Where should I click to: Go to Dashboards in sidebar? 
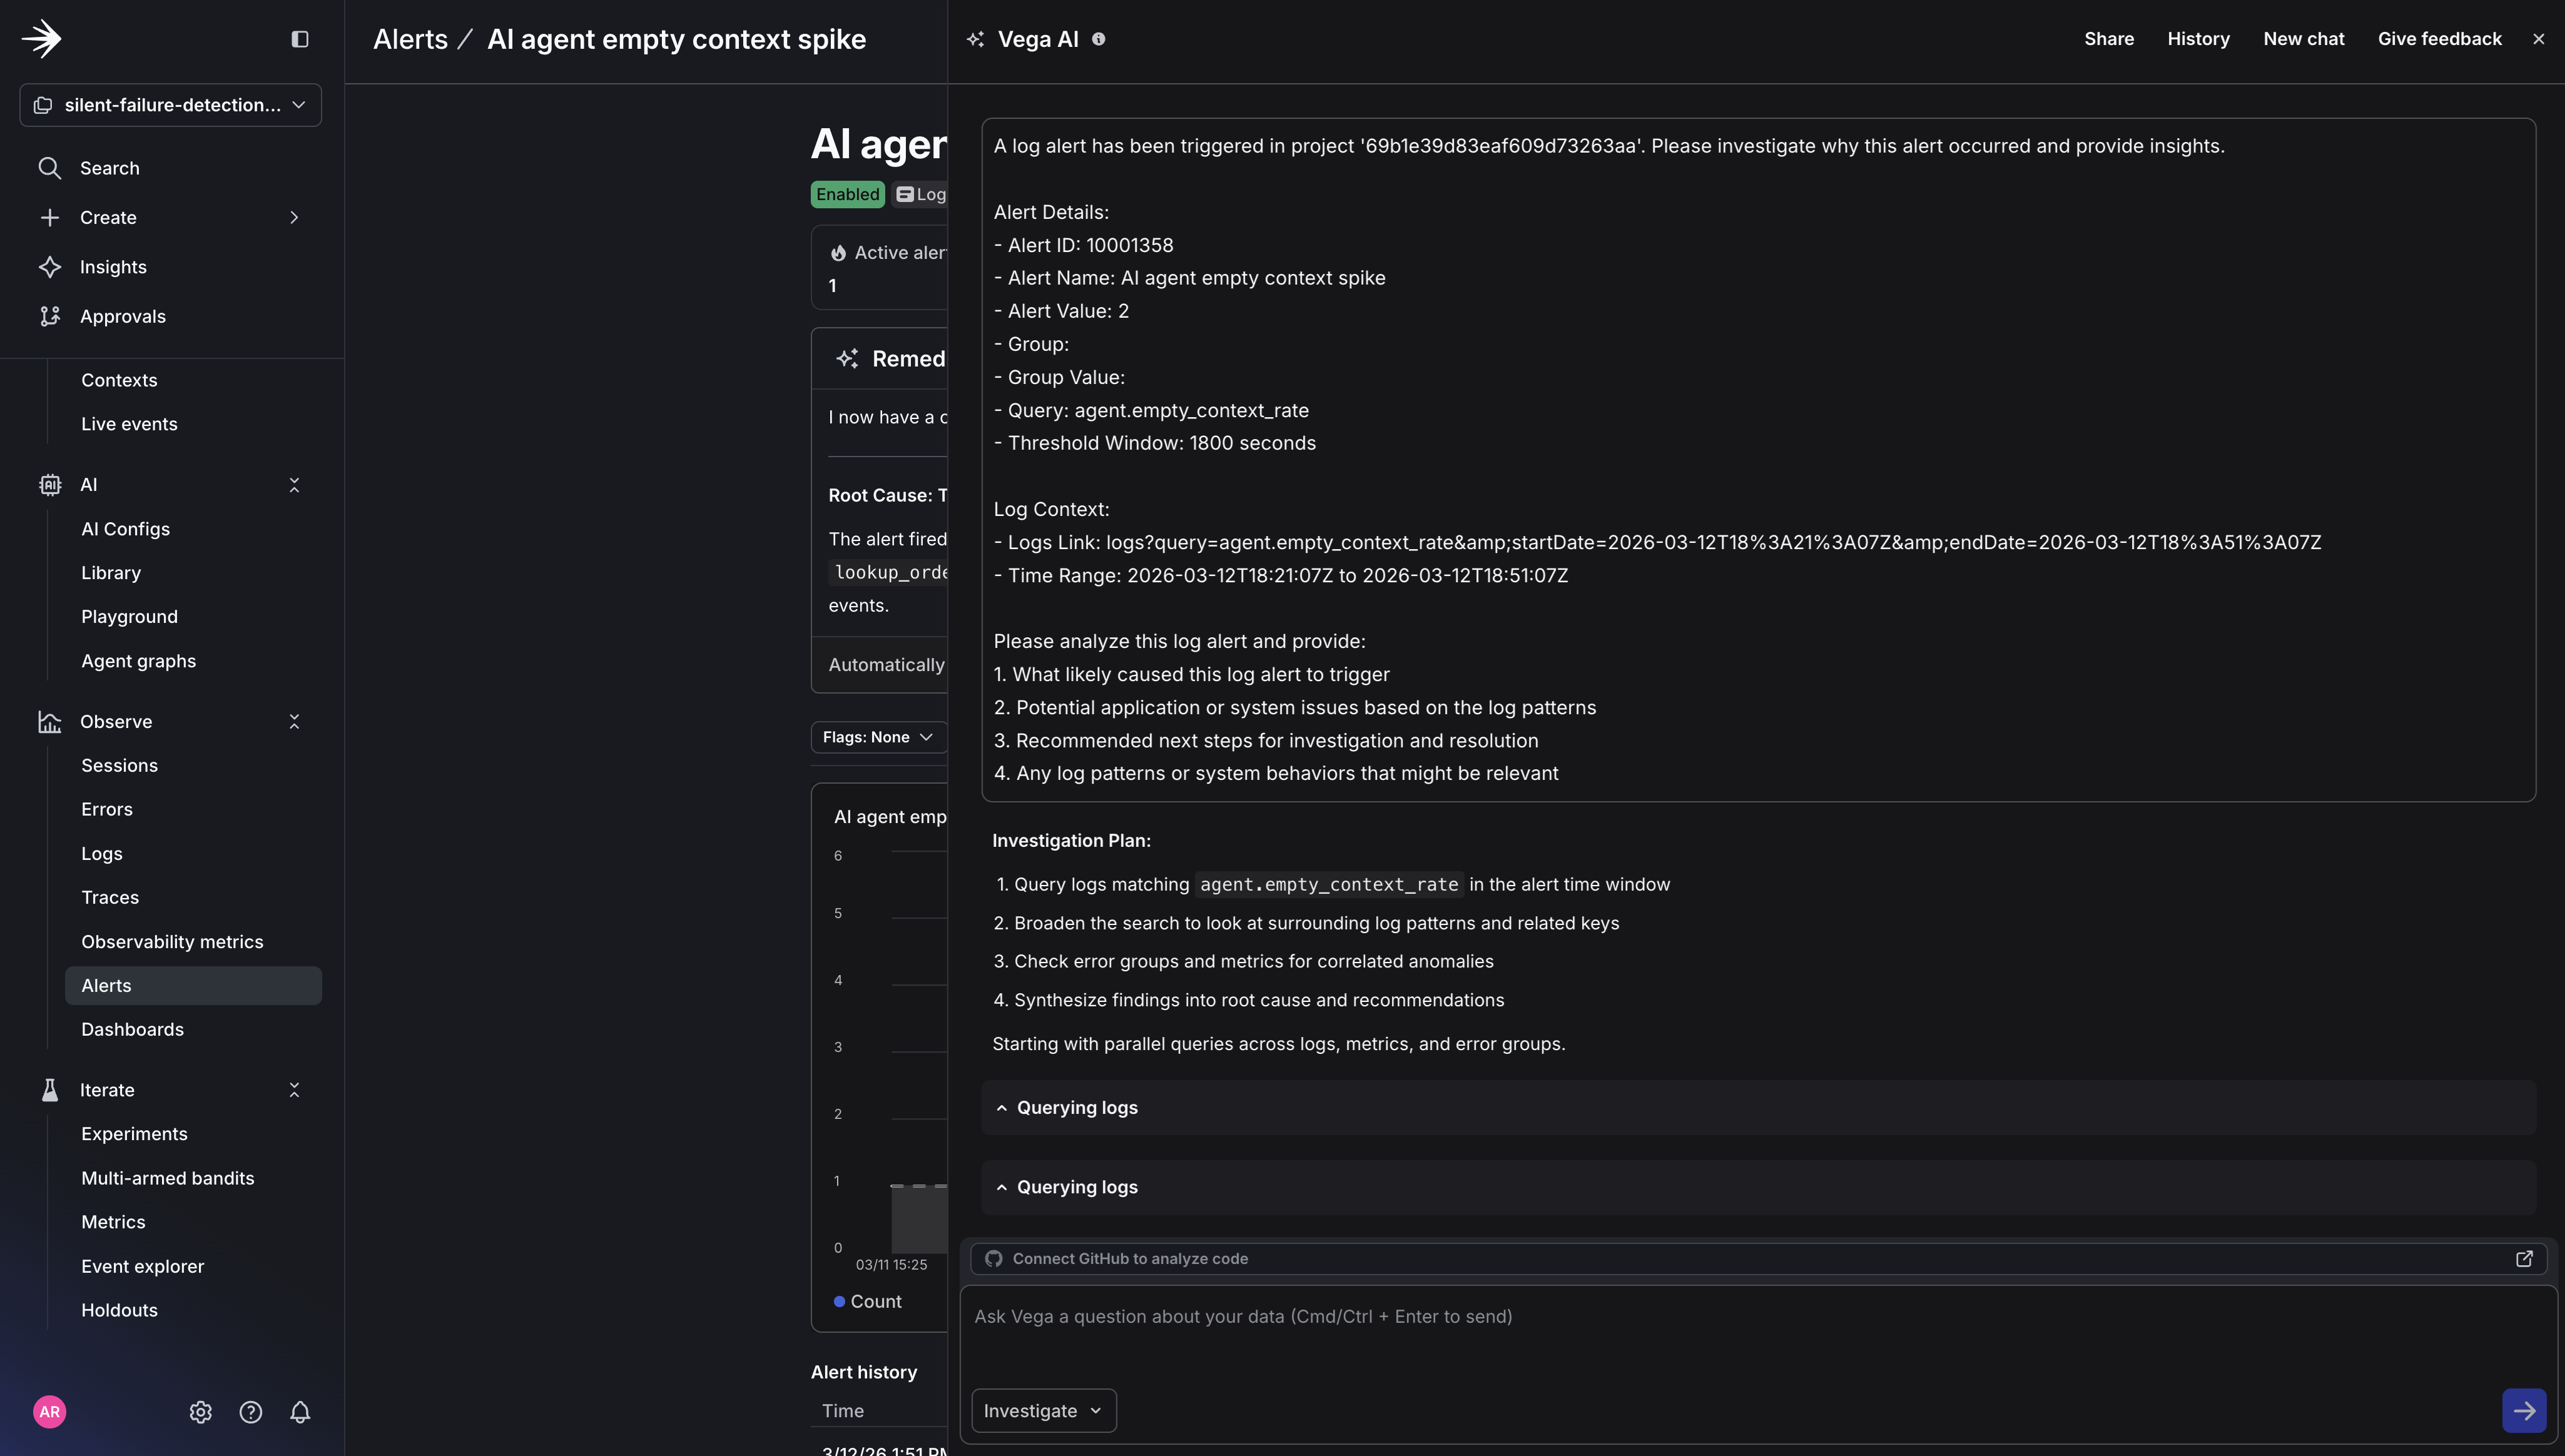coord(132,1029)
